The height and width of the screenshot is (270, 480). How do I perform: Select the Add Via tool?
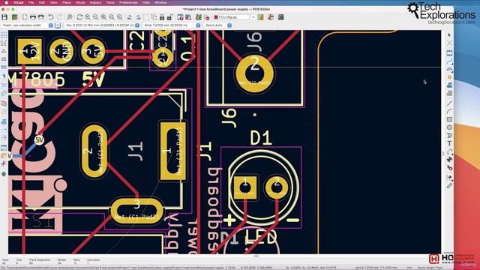(x=449, y=77)
